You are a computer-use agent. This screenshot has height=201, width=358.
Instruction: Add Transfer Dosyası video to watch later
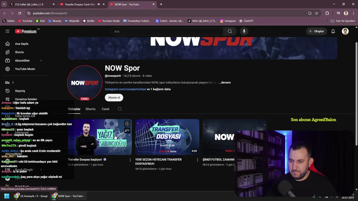click(127, 124)
